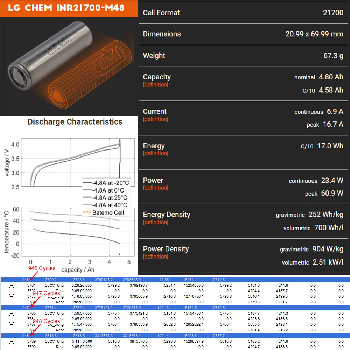Open the Current definition link
Screen dimensions: 350x350
click(x=156, y=119)
